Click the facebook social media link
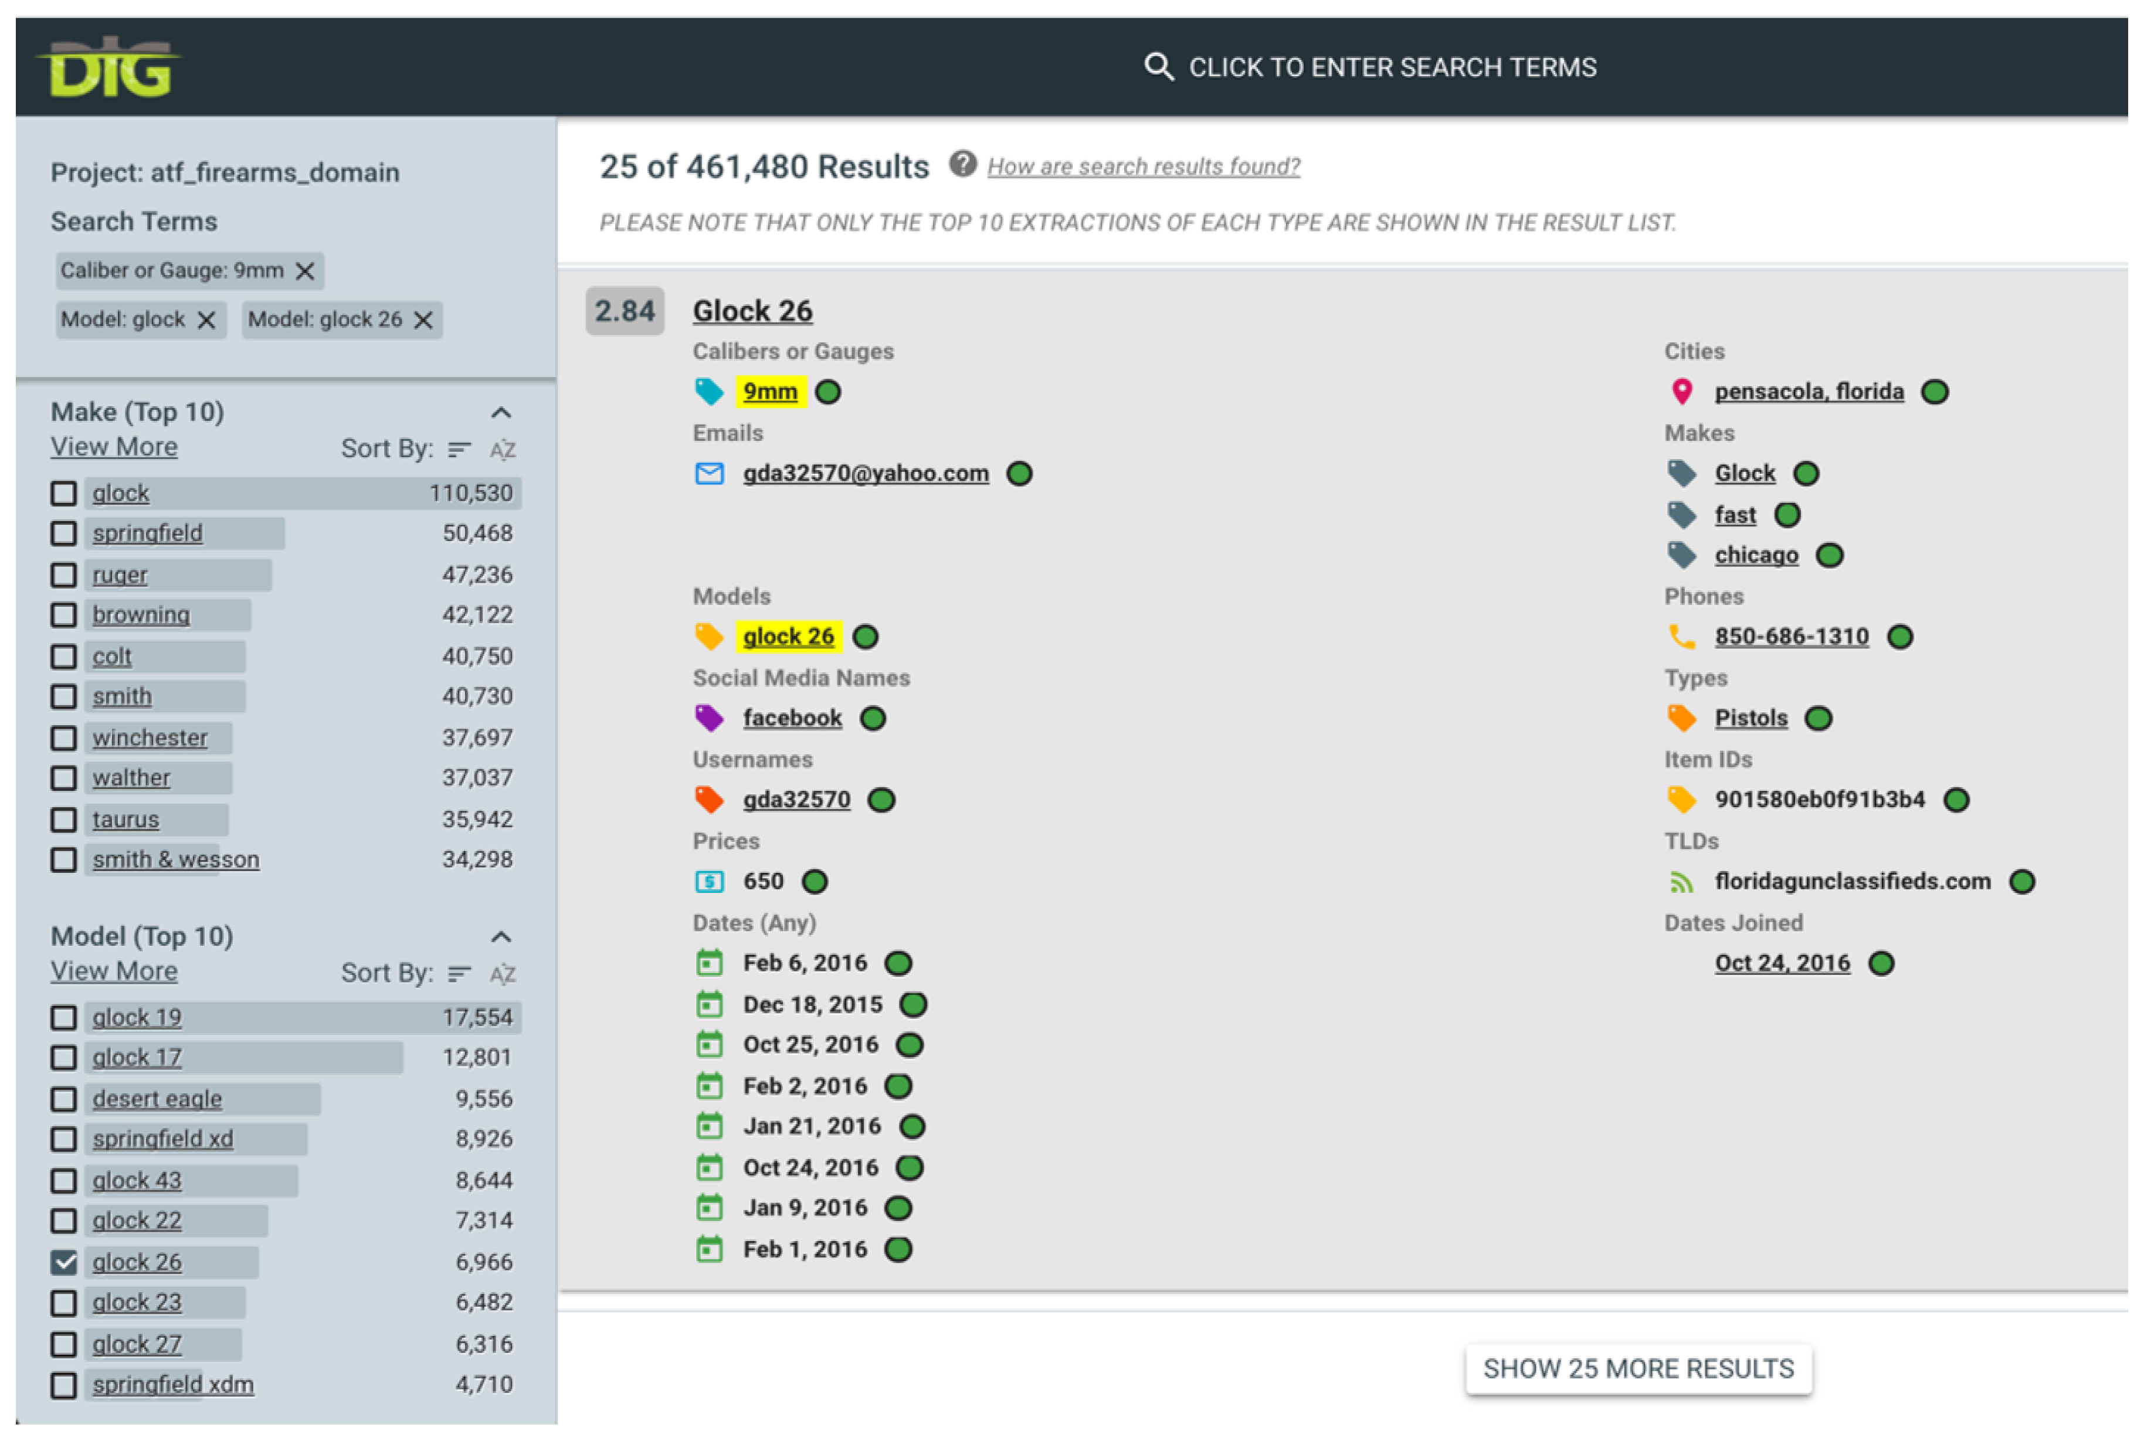Viewport: 2144px width, 1438px height. [x=793, y=719]
